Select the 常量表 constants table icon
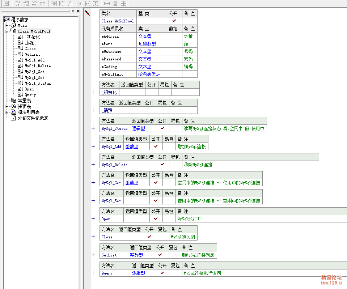This screenshot has height=289, width=347. (x=13, y=101)
